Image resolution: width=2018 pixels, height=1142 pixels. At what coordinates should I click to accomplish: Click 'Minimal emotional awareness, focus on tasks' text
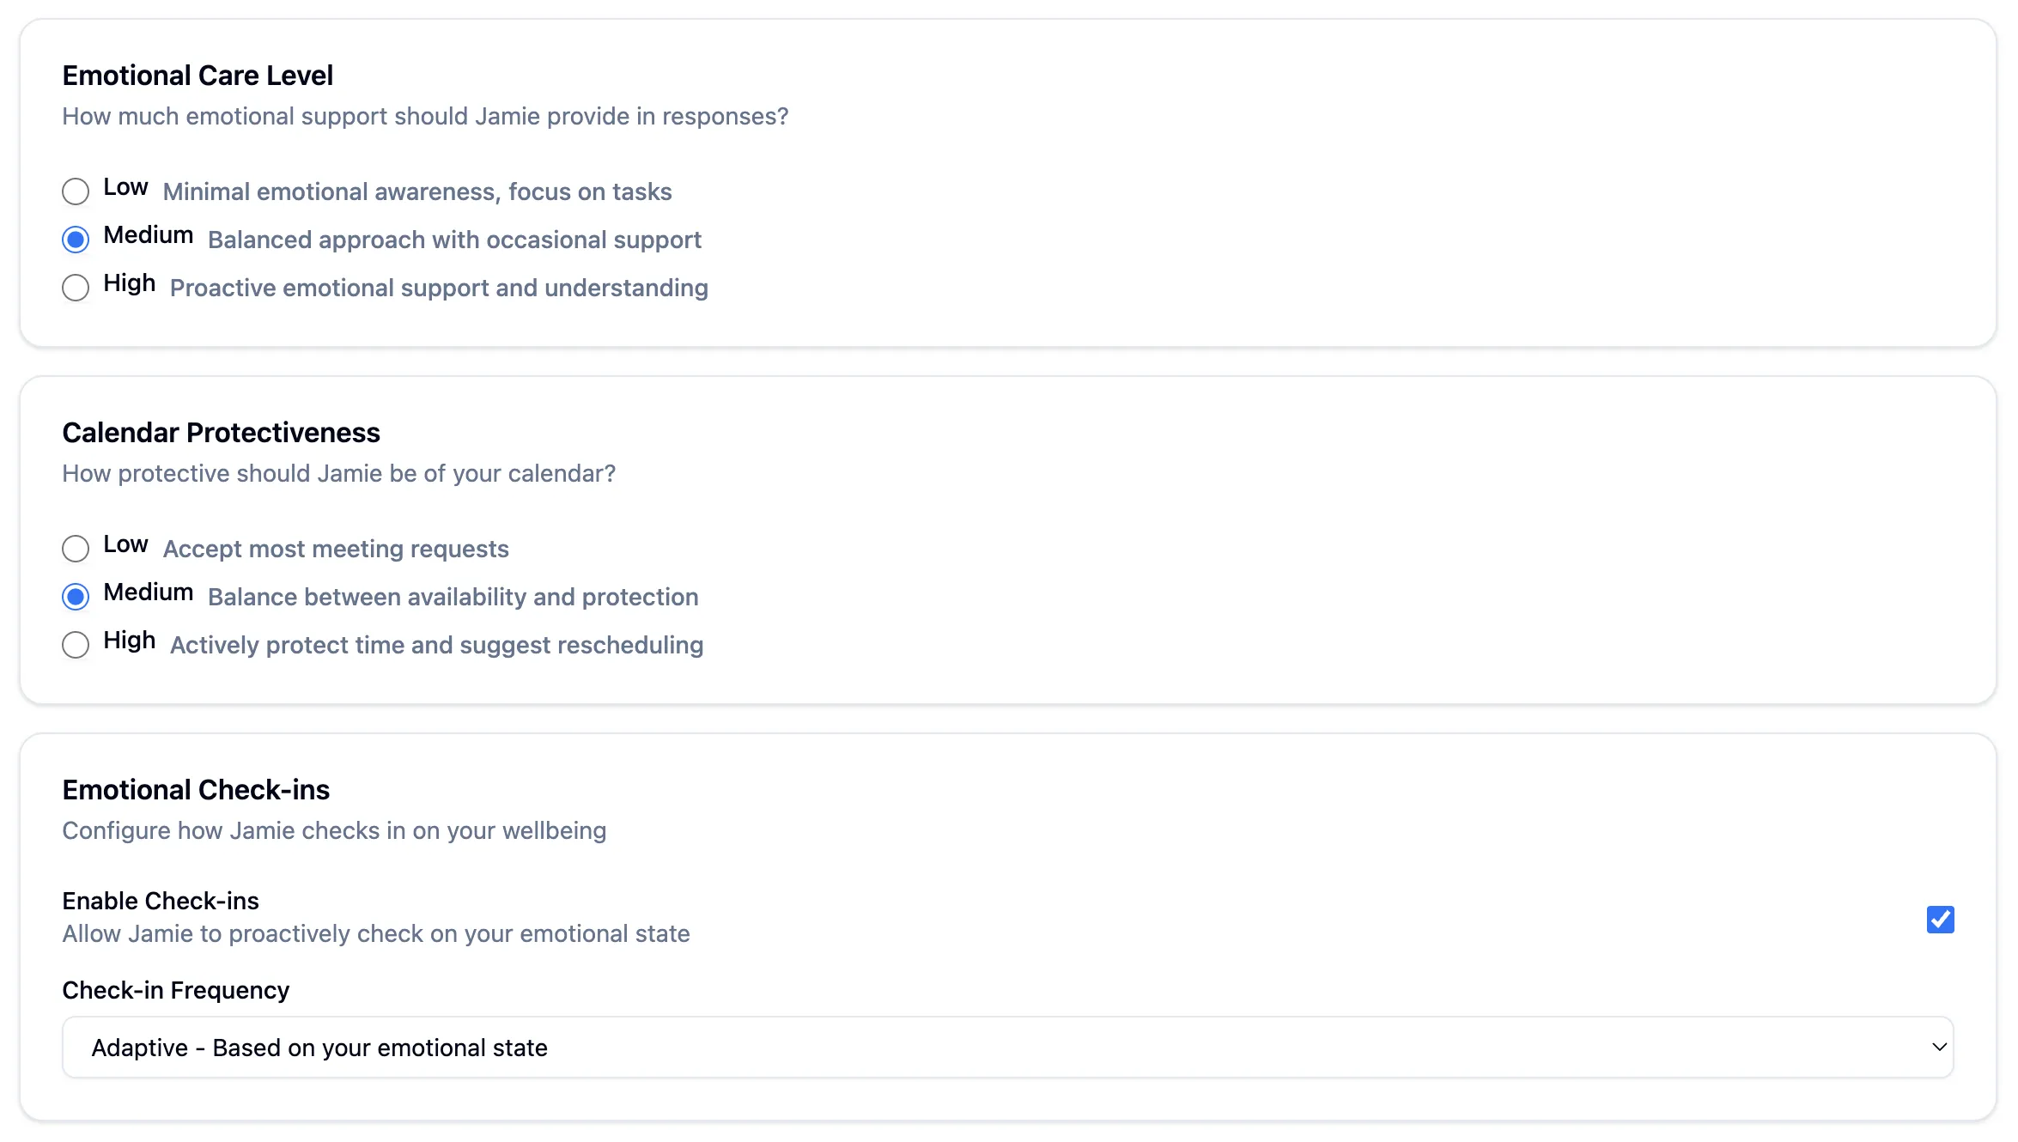point(417,191)
